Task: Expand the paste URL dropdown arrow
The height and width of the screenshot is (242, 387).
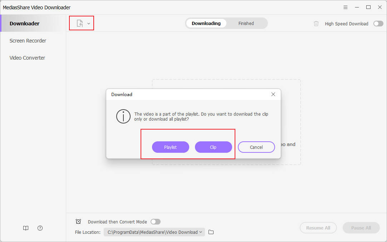Action: (x=89, y=24)
